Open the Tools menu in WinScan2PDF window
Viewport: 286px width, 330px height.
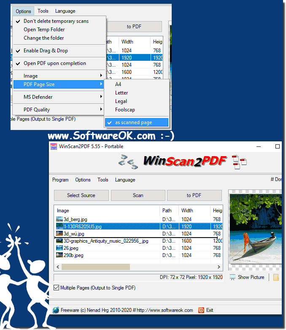pyautogui.click(x=103, y=180)
